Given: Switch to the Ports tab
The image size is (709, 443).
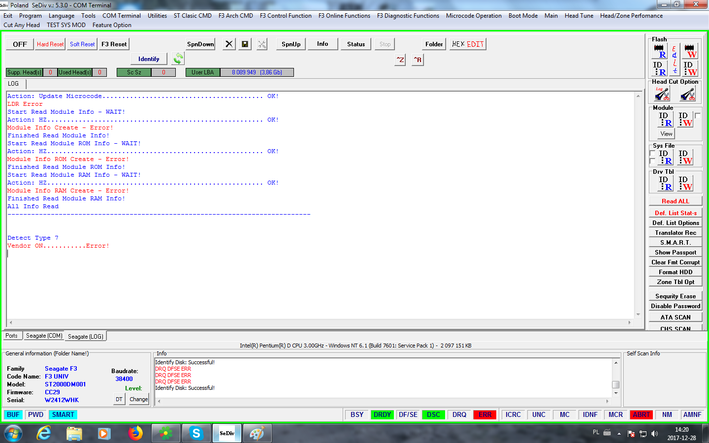Looking at the screenshot, I should point(11,336).
